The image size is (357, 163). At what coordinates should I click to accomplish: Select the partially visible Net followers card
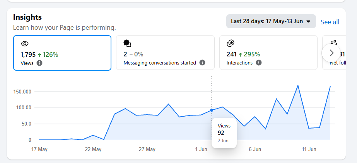334,53
